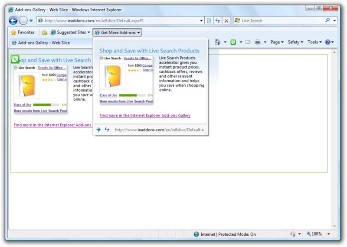Click the privacy lock icon in status bar
Screen dimensions: 347x247
[x=293, y=234]
